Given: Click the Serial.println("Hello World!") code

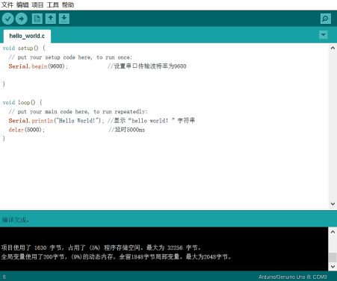Looking at the screenshot, I should 56,121.
